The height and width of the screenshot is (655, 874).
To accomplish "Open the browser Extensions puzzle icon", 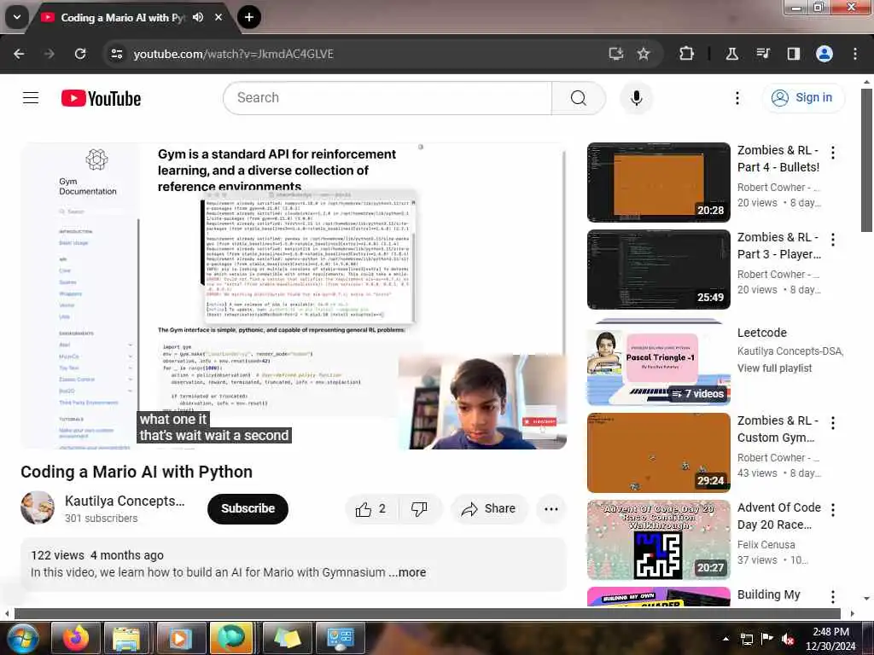I will (687, 54).
